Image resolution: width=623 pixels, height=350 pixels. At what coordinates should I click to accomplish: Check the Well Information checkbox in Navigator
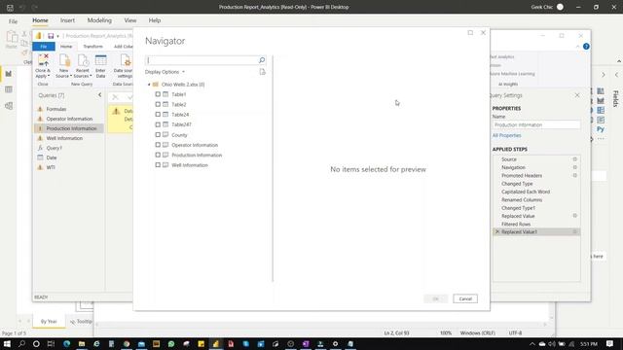pos(158,165)
